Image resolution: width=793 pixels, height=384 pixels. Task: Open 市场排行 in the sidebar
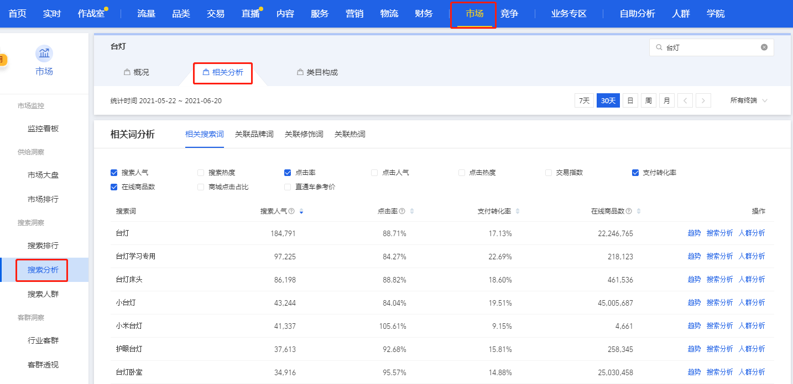(43, 199)
